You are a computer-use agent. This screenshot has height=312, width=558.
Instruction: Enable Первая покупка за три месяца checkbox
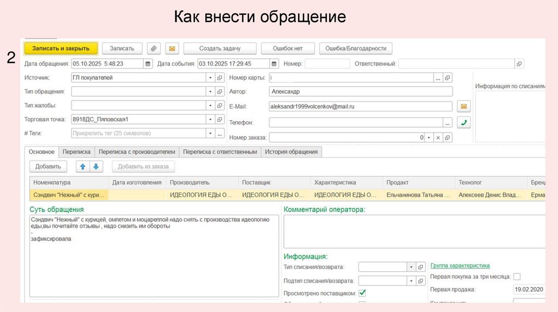point(517,277)
